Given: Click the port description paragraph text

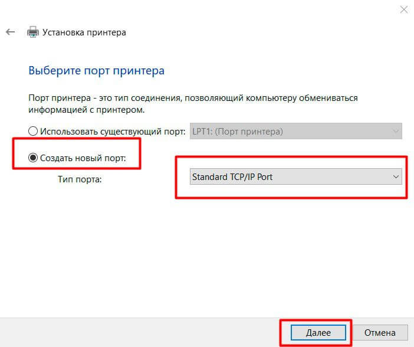Looking at the screenshot, I should [x=193, y=104].
